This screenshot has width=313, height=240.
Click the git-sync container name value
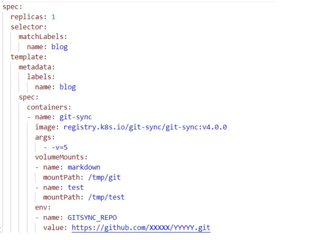click(75, 117)
